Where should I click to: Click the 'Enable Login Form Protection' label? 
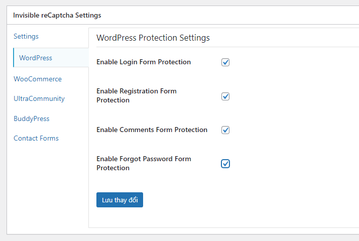click(144, 62)
